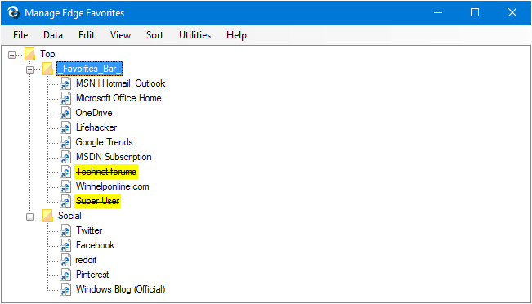Select the Windows Blog (Official) favorite
Screen dimensions: 532x304
pos(120,289)
